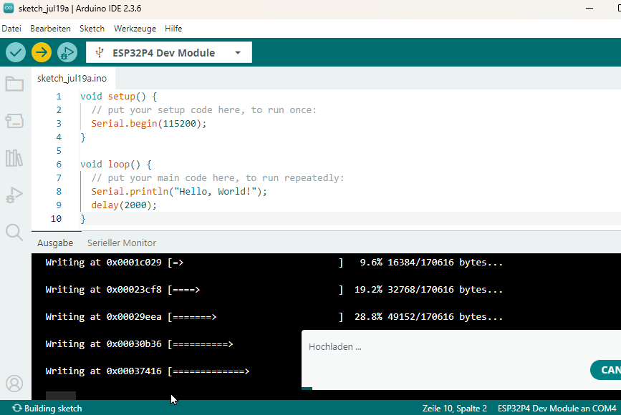This screenshot has width=621, height=415.
Task: Open the Sketchbook folder icon in sidebar
Action: pos(14,84)
